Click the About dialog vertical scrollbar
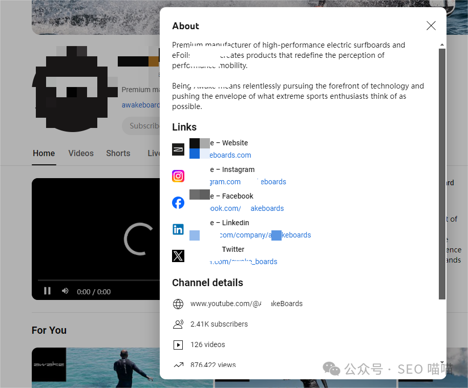468x388 pixels. pos(442,174)
